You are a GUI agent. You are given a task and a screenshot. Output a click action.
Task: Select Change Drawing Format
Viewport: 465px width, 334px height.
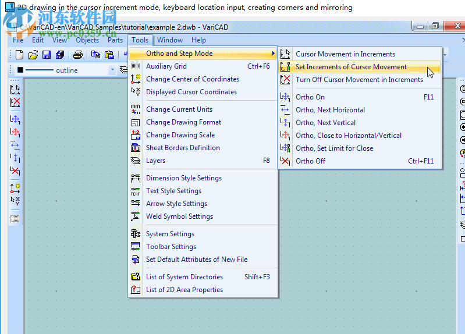(203, 122)
